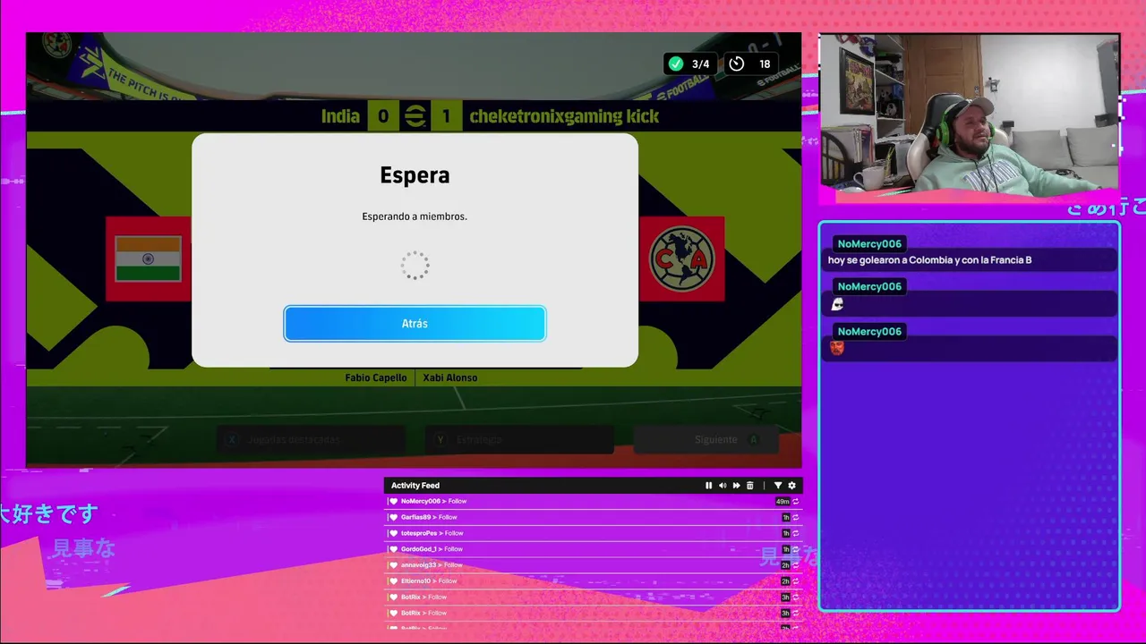Click the India flag team badge
Image resolution: width=1146 pixels, height=644 pixels.
[x=149, y=258]
